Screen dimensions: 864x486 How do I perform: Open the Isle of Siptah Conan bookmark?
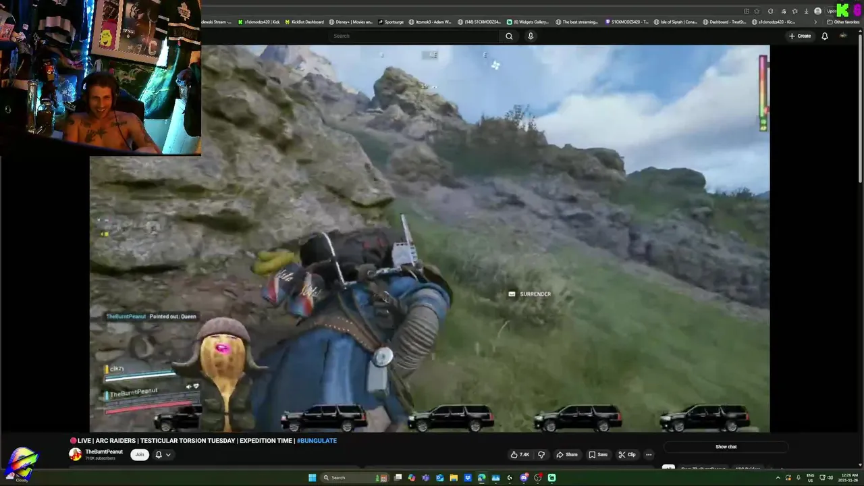(676, 22)
